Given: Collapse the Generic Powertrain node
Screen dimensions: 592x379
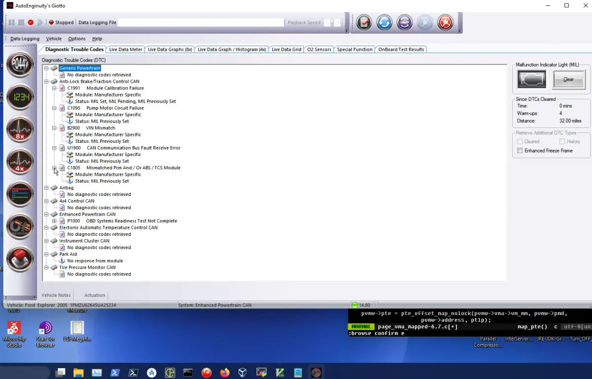Looking at the screenshot, I should pos(46,68).
